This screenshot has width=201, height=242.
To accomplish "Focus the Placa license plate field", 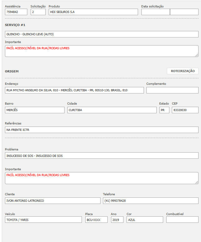I will tap(96, 220).
